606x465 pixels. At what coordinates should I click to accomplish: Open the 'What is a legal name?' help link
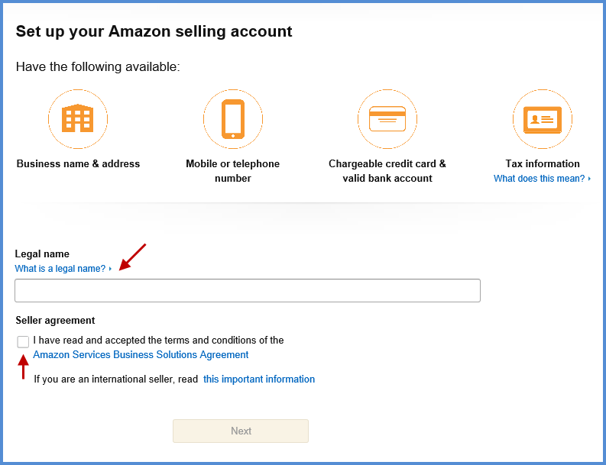point(60,269)
